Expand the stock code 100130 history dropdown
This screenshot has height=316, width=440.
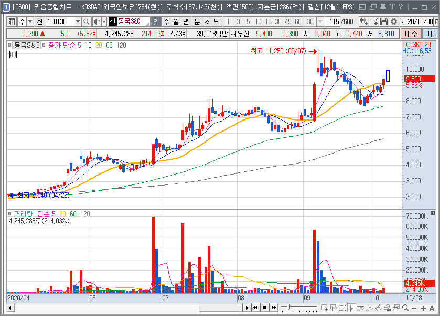[78, 21]
